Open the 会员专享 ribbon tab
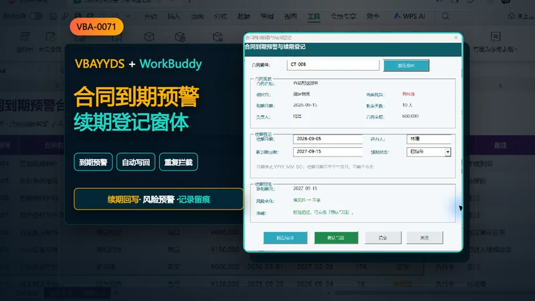Viewport: 535px width, 301px height. (x=343, y=16)
